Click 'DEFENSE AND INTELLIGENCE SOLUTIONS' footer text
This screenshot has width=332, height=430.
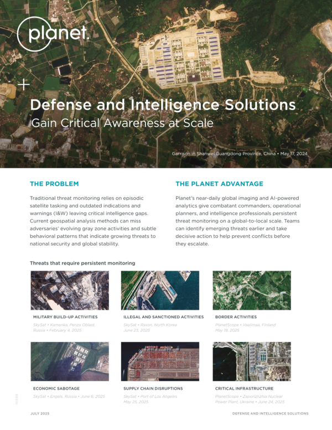coord(271,413)
